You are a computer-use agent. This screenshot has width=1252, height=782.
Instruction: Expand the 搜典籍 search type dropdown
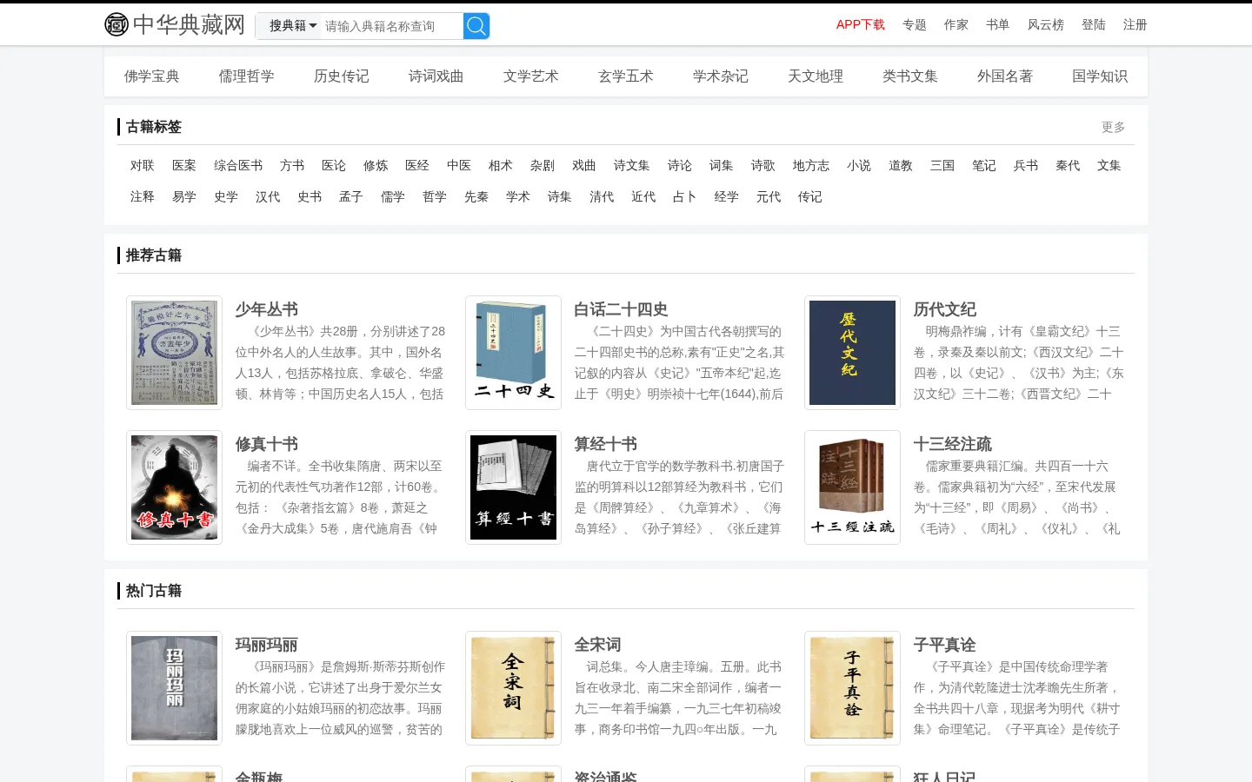(x=292, y=26)
